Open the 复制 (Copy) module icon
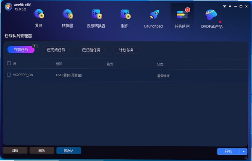This screenshot has height=161, width=252. tap(39, 14)
